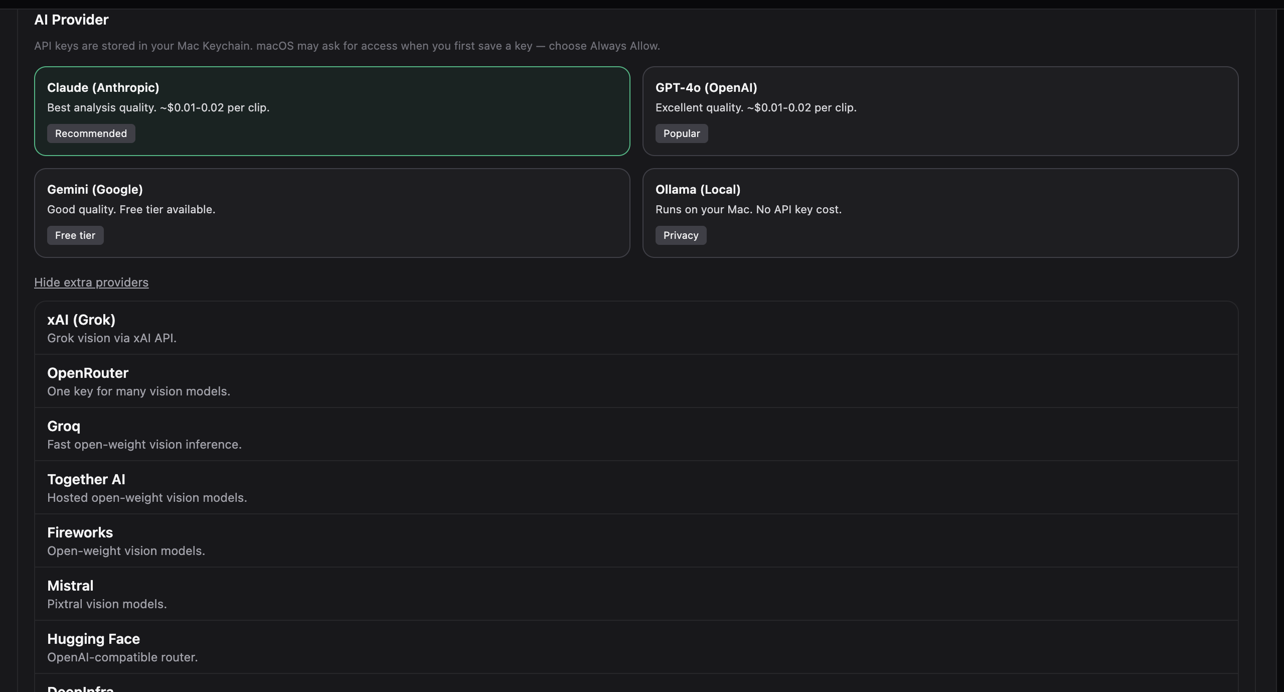Click 'Pixtral vision models.' text
This screenshot has height=692, width=1284.
pos(107,604)
